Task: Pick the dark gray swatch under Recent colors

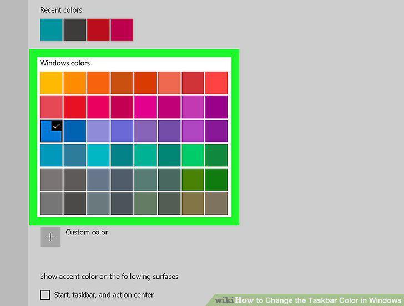Action: click(x=75, y=29)
